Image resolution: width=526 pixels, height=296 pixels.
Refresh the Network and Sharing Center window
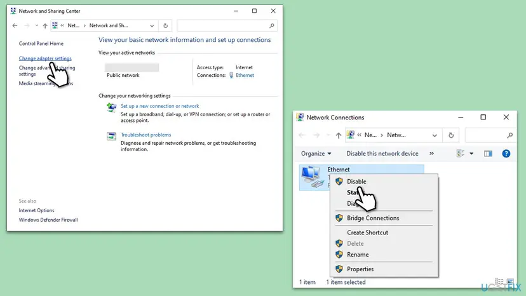pos(165,25)
